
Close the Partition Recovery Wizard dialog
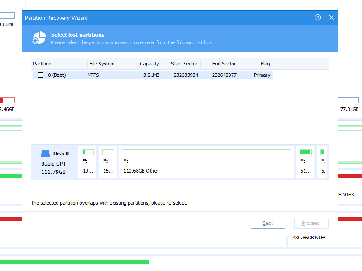(331, 18)
